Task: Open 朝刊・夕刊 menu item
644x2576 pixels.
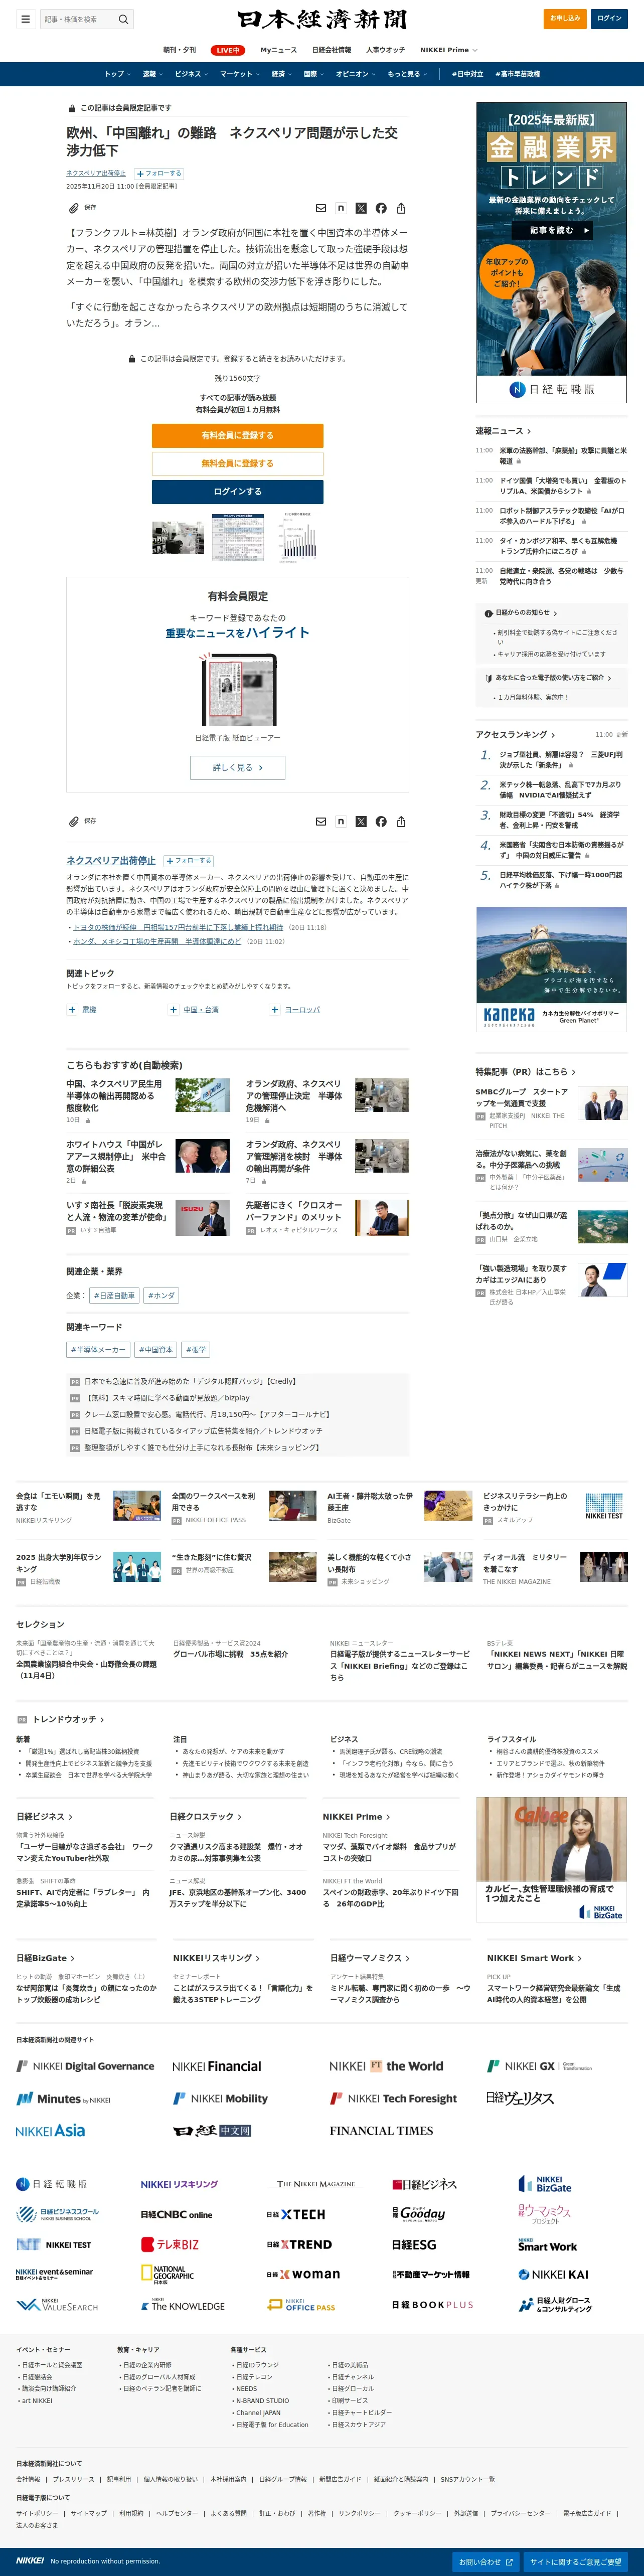Action: [x=180, y=50]
